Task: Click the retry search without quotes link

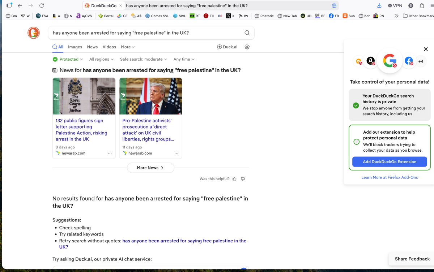Action: pos(153,244)
